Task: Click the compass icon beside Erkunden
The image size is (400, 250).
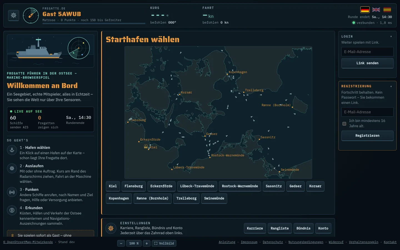Action: click(x=12, y=210)
